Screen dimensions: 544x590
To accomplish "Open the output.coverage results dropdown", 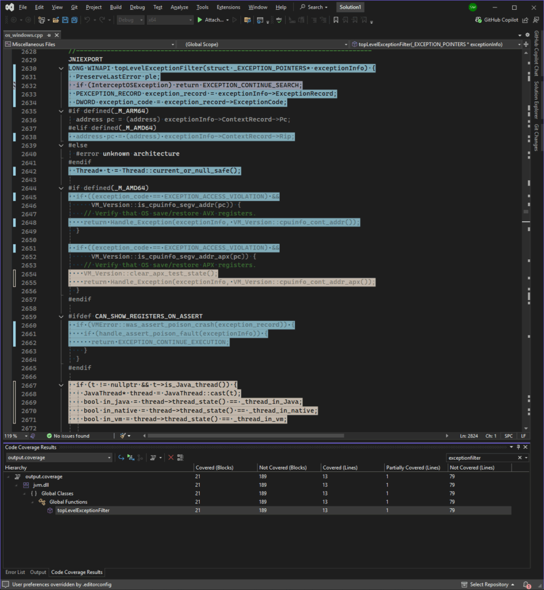I will (109, 457).
